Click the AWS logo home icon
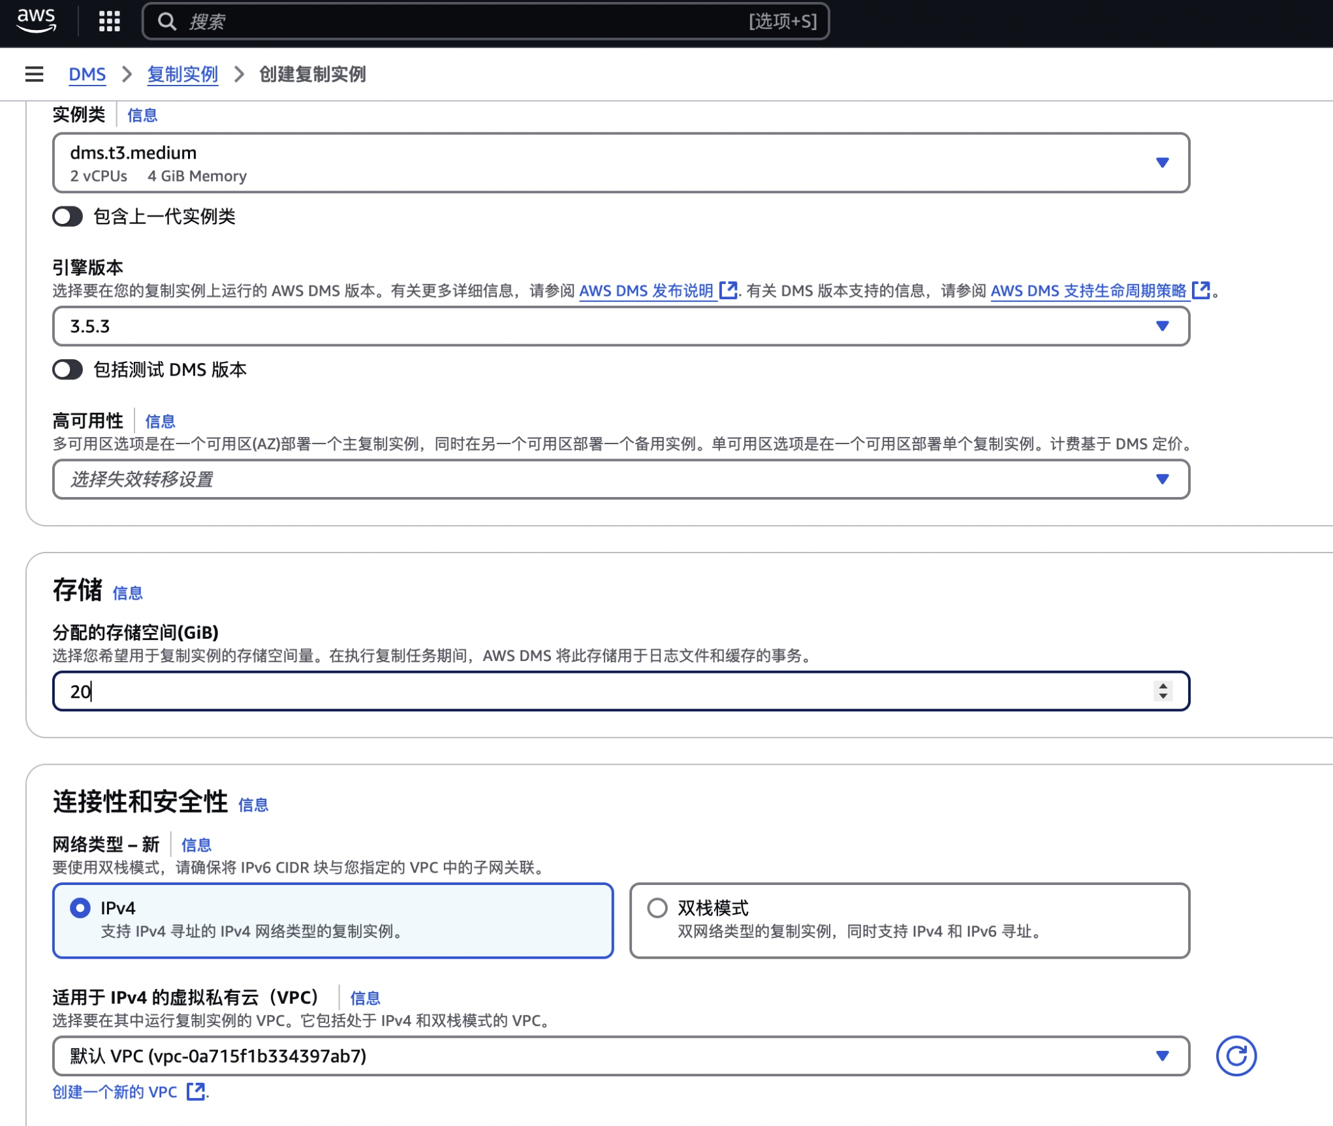The image size is (1333, 1126). click(x=37, y=21)
